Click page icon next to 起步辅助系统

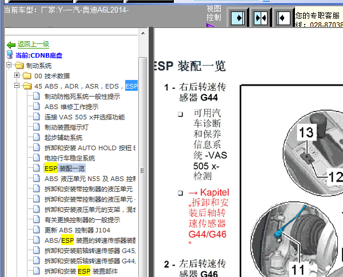click(x=37, y=137)
